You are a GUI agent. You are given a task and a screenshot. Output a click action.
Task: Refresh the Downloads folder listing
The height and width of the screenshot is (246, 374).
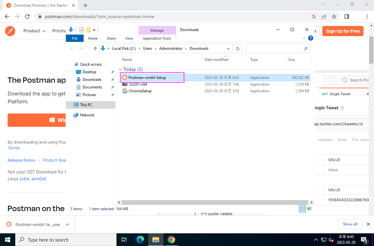pos(238,49)
